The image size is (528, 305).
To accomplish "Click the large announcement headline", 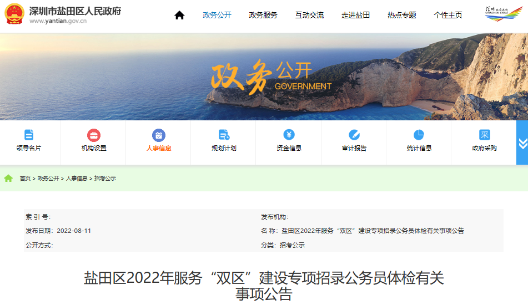I will pos(264,286).
